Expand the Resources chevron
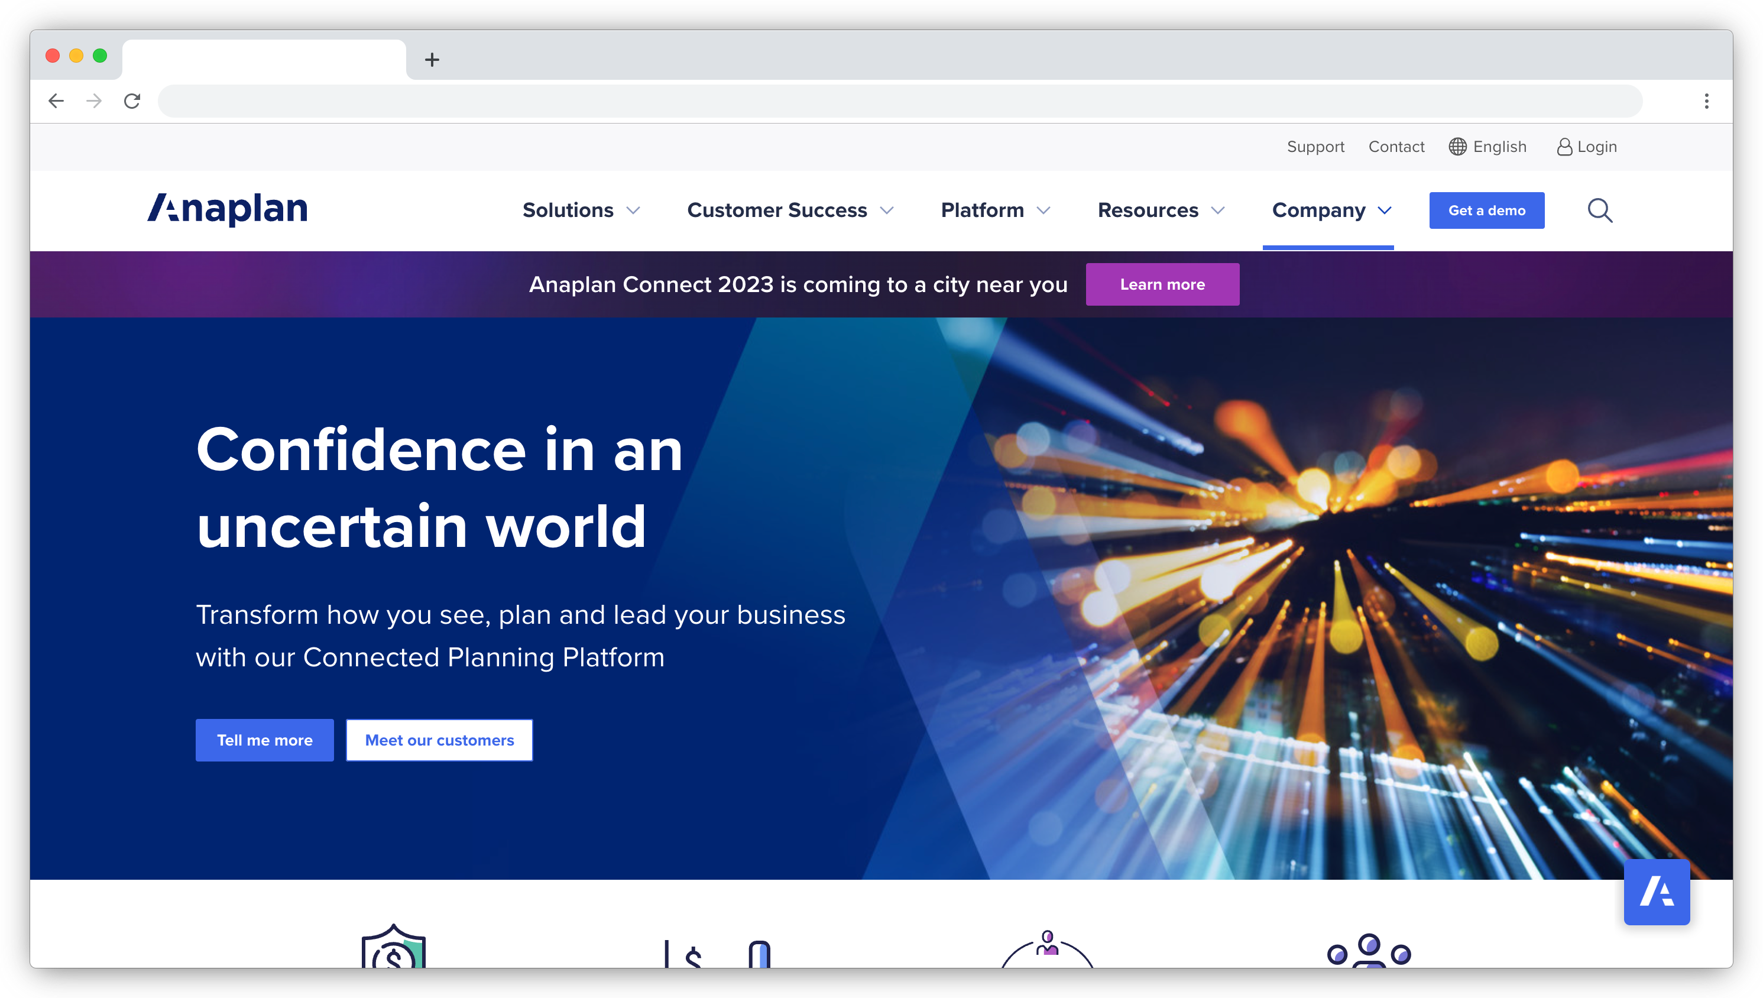This screenshot has height=998, width=1763. click(x=1217, y=210)
